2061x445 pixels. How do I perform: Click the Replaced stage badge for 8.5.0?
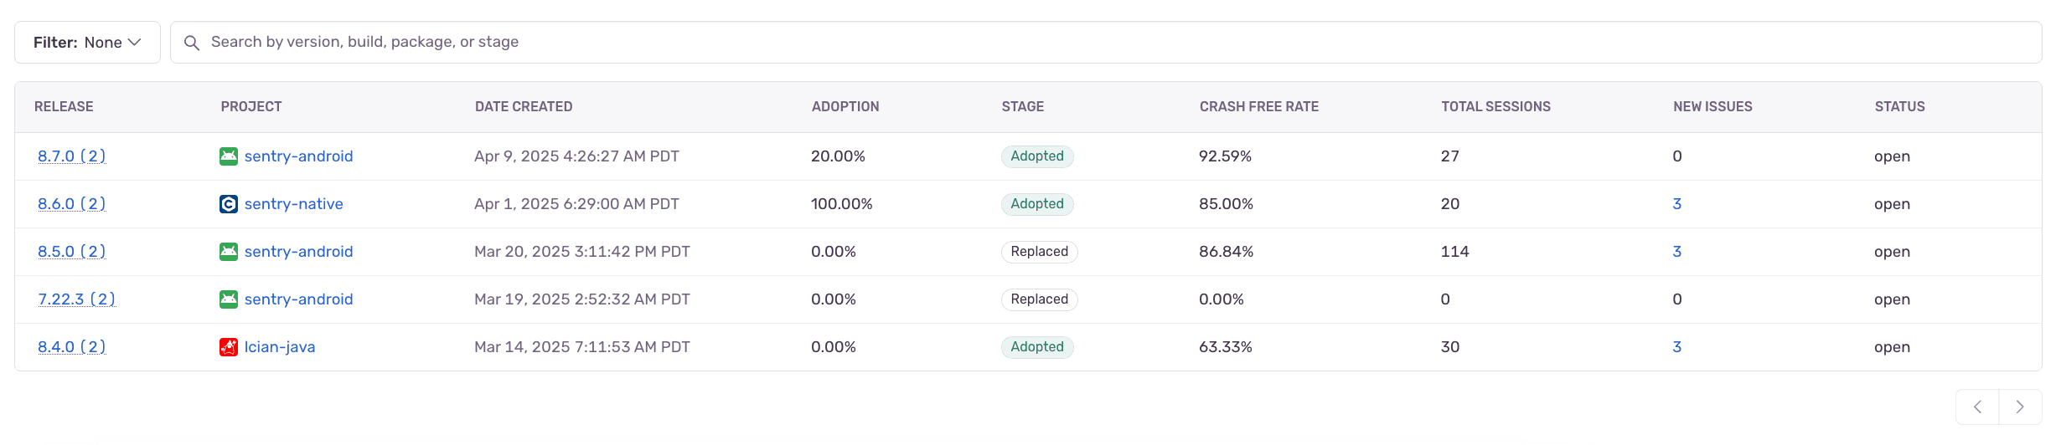(x=1039, y=252)
